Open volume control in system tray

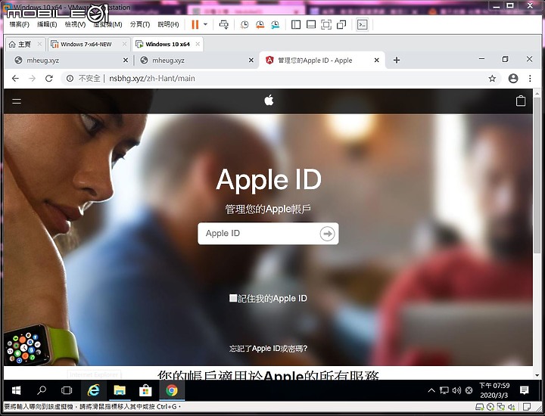456,390
